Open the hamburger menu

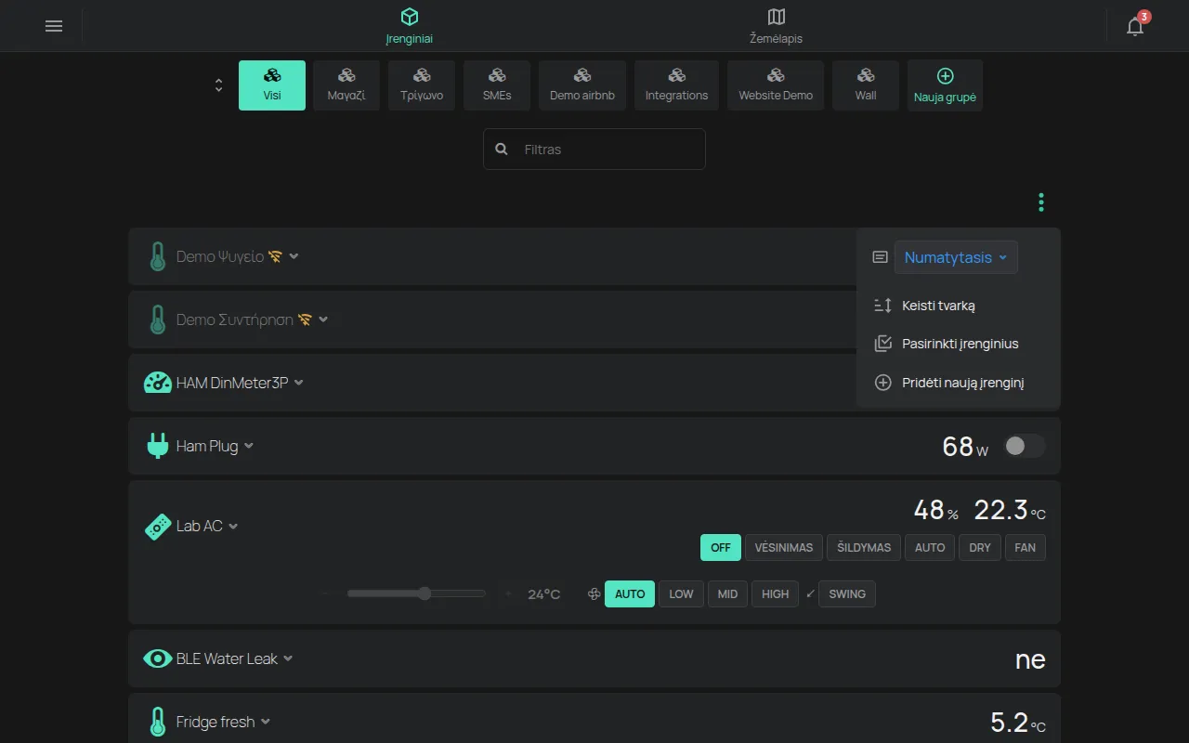[54, 26]
